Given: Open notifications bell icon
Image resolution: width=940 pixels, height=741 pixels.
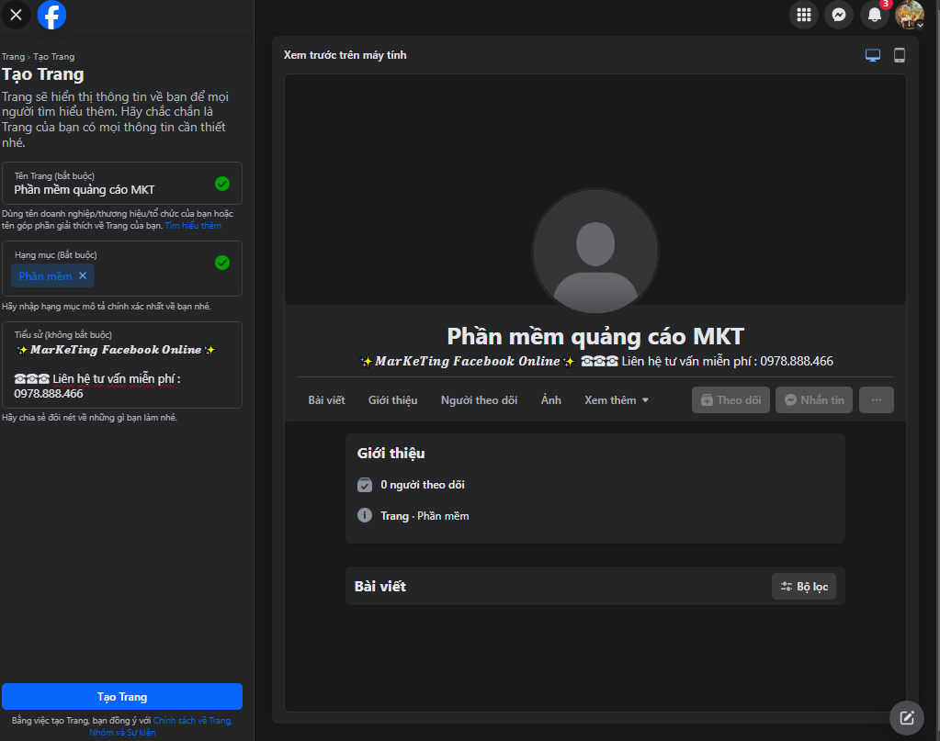Looking at the screenshot, I should [874, 15].
